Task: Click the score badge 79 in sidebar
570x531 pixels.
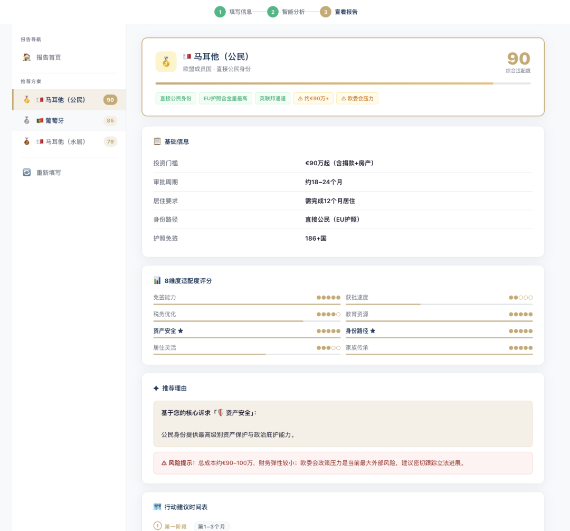Action: [110, 141]
